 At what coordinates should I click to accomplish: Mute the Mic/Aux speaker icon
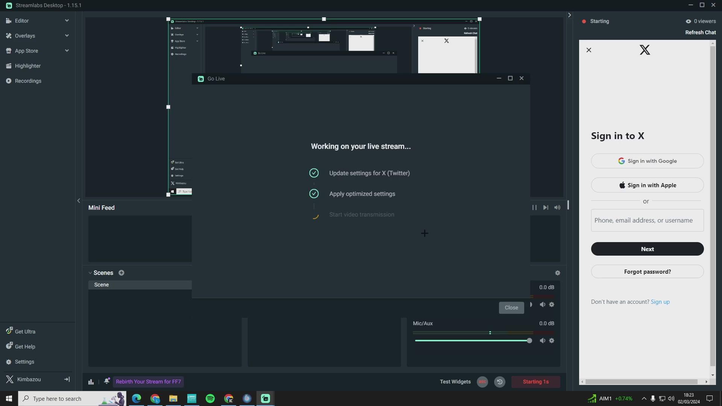coord(542,341)
